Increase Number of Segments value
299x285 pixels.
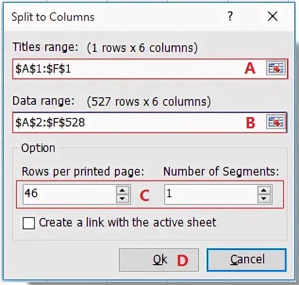[265, 190]
